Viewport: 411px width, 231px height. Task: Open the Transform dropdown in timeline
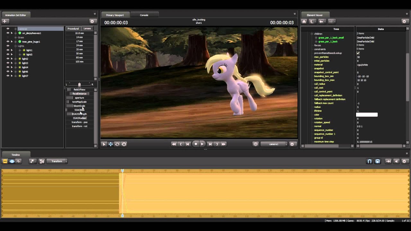click(x=57, y=161)
